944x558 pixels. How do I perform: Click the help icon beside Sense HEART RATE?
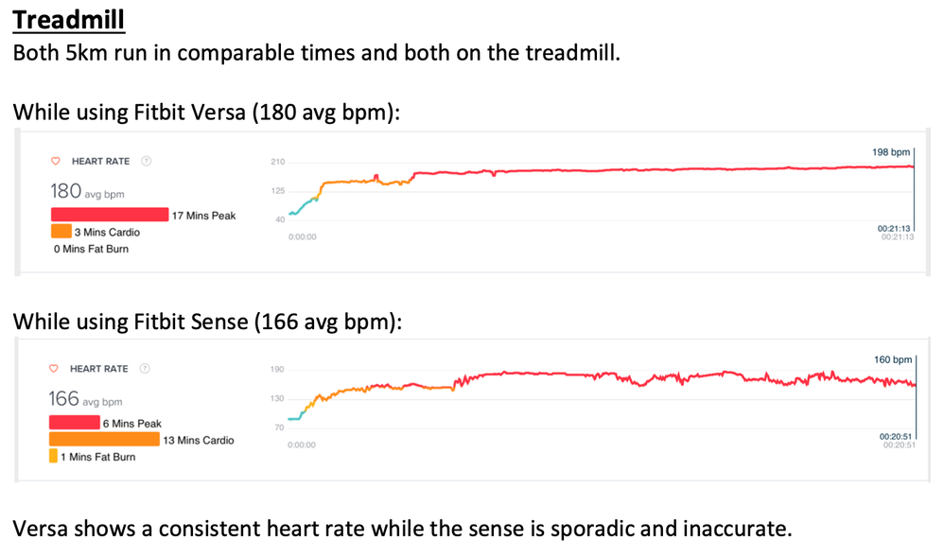[146, 369]
